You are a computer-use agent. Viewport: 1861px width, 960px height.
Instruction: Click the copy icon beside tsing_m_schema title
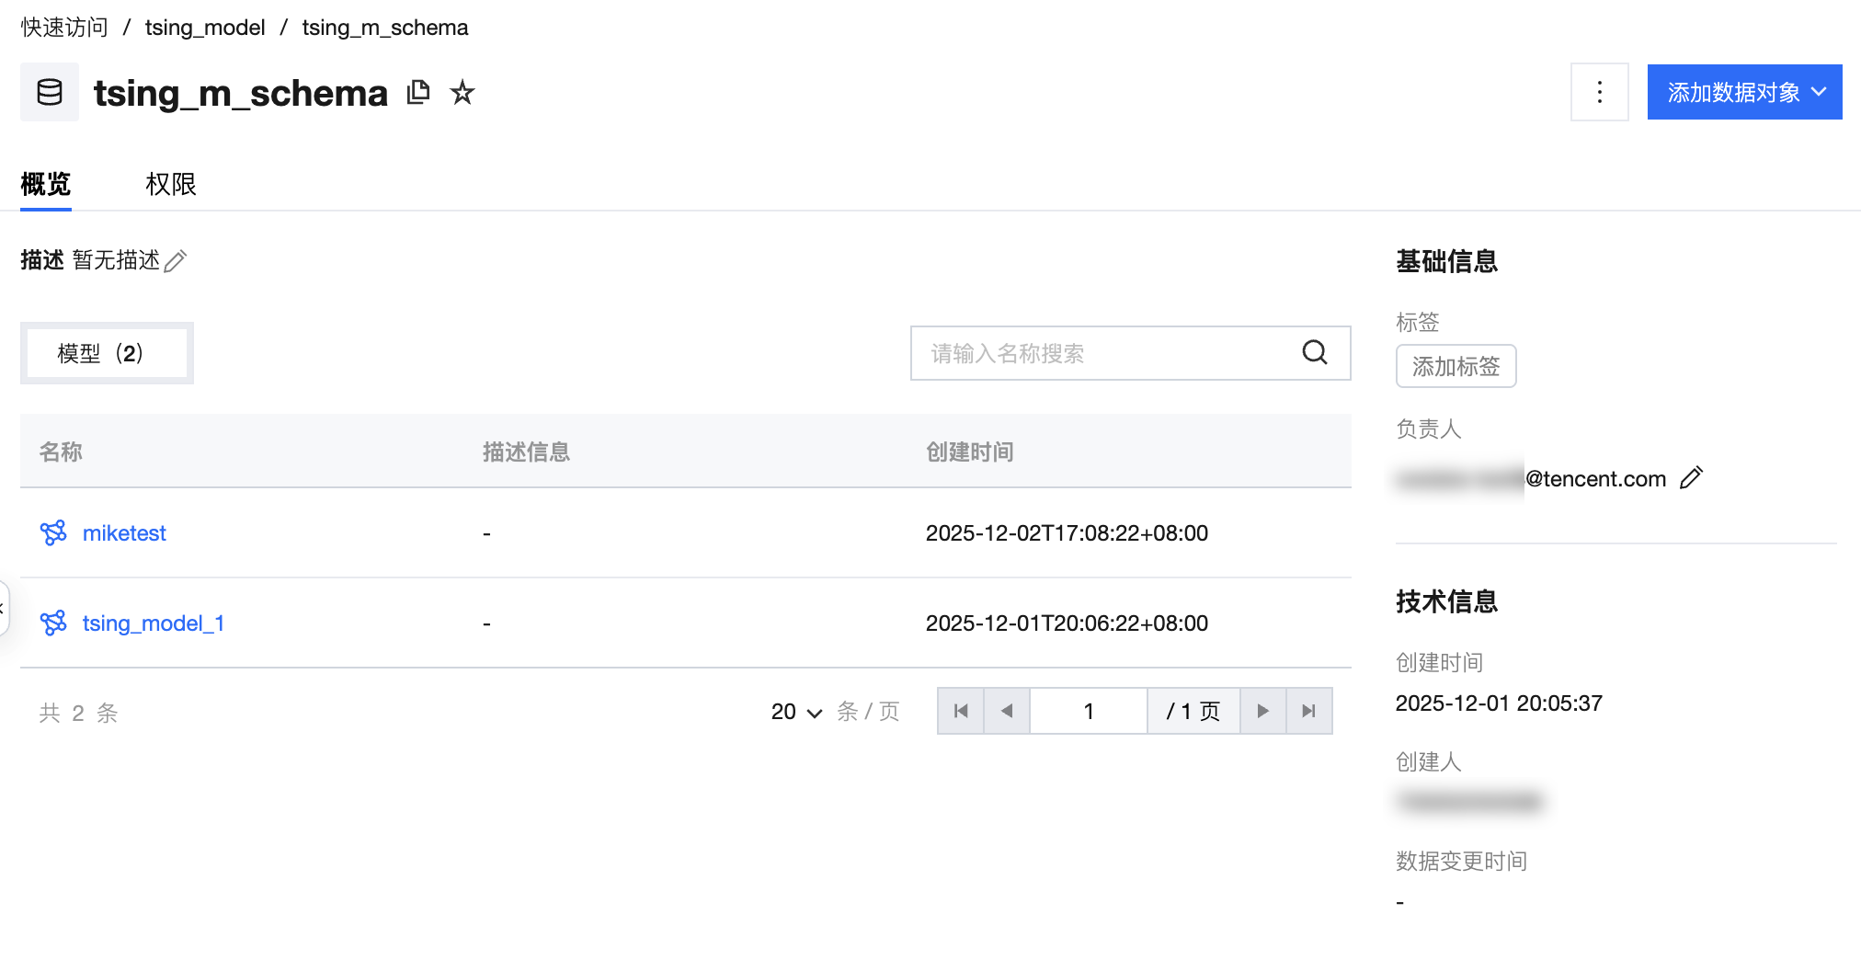tap(418, 92)
